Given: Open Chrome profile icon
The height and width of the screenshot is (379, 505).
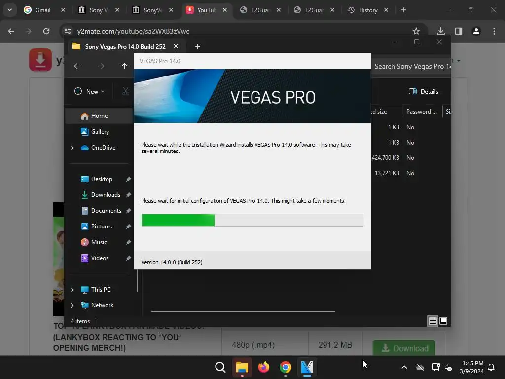Looking at the screenshot, I should pyautogui.click(x=476, y=31).
